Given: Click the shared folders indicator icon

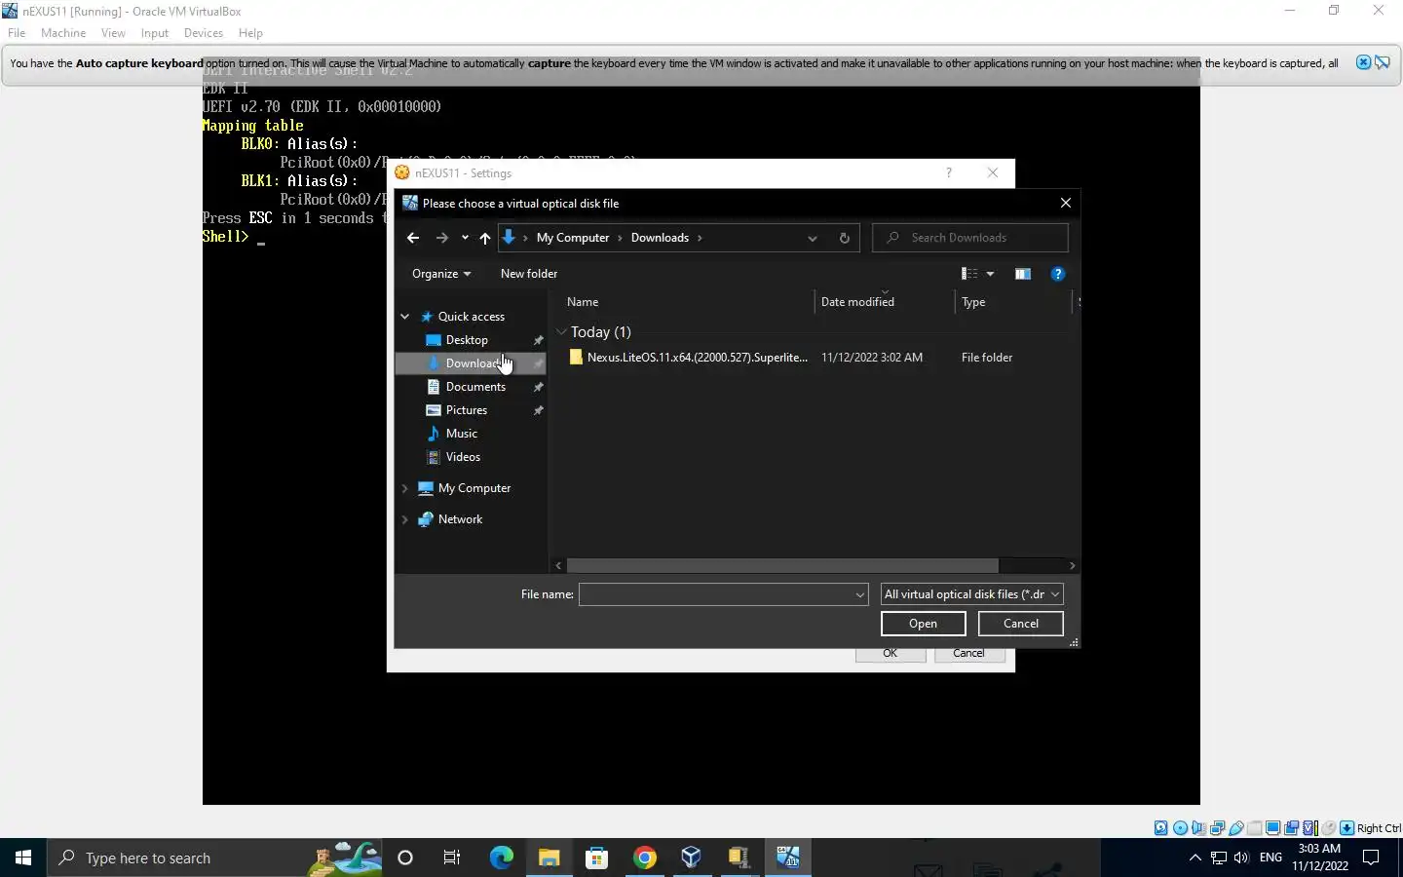Looking at the screenshot, I should 1254,828.
